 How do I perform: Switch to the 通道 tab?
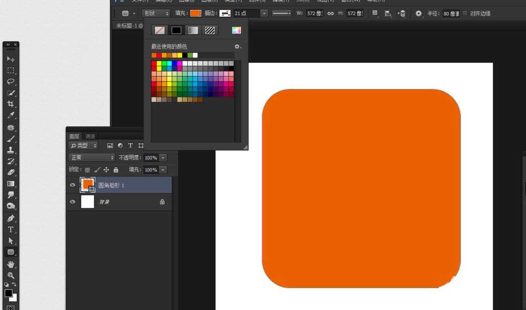(90, 136)
